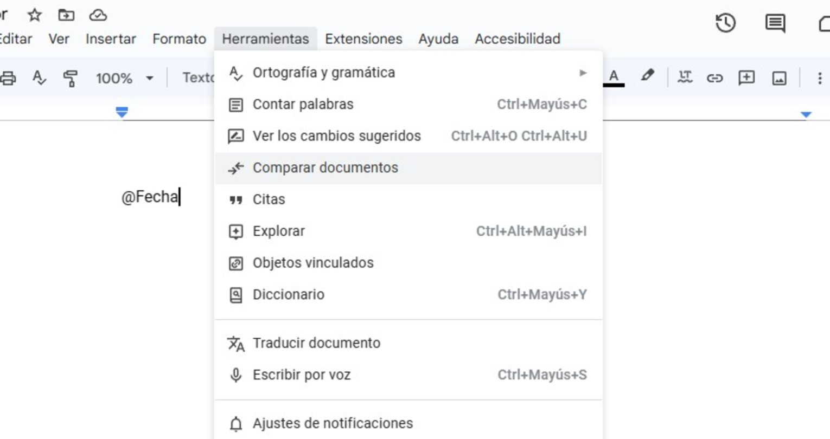The width and height of the screenshot is (830, 439).
Task: Star the document with the star icon
Action: 35,15
